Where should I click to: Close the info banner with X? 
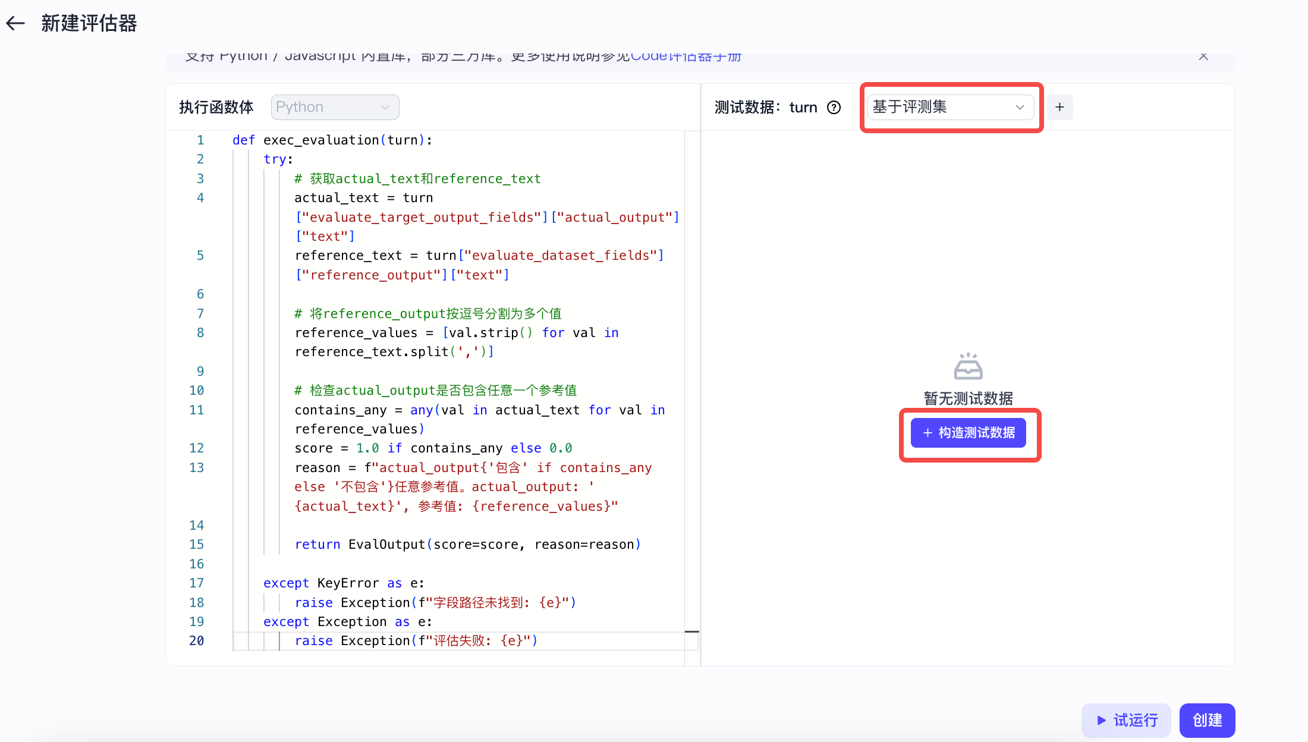[x=1203, y=56]
